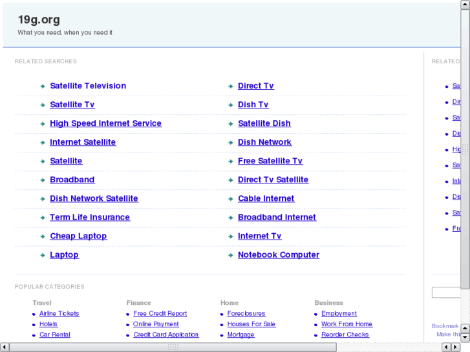The width and height of the screenshot is (470, 352).
Task: Click the Business category heading
Action: (329, 303)
